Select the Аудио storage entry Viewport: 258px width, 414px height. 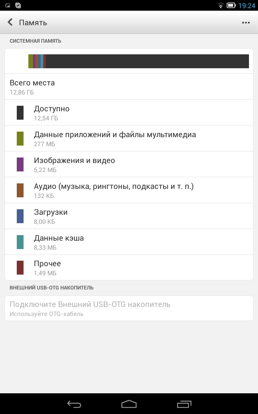click(129, 190)
